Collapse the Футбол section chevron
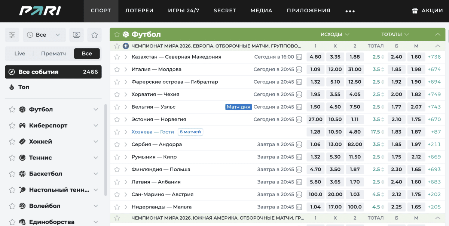Screen dimensions: 449x226 [438, 34]
